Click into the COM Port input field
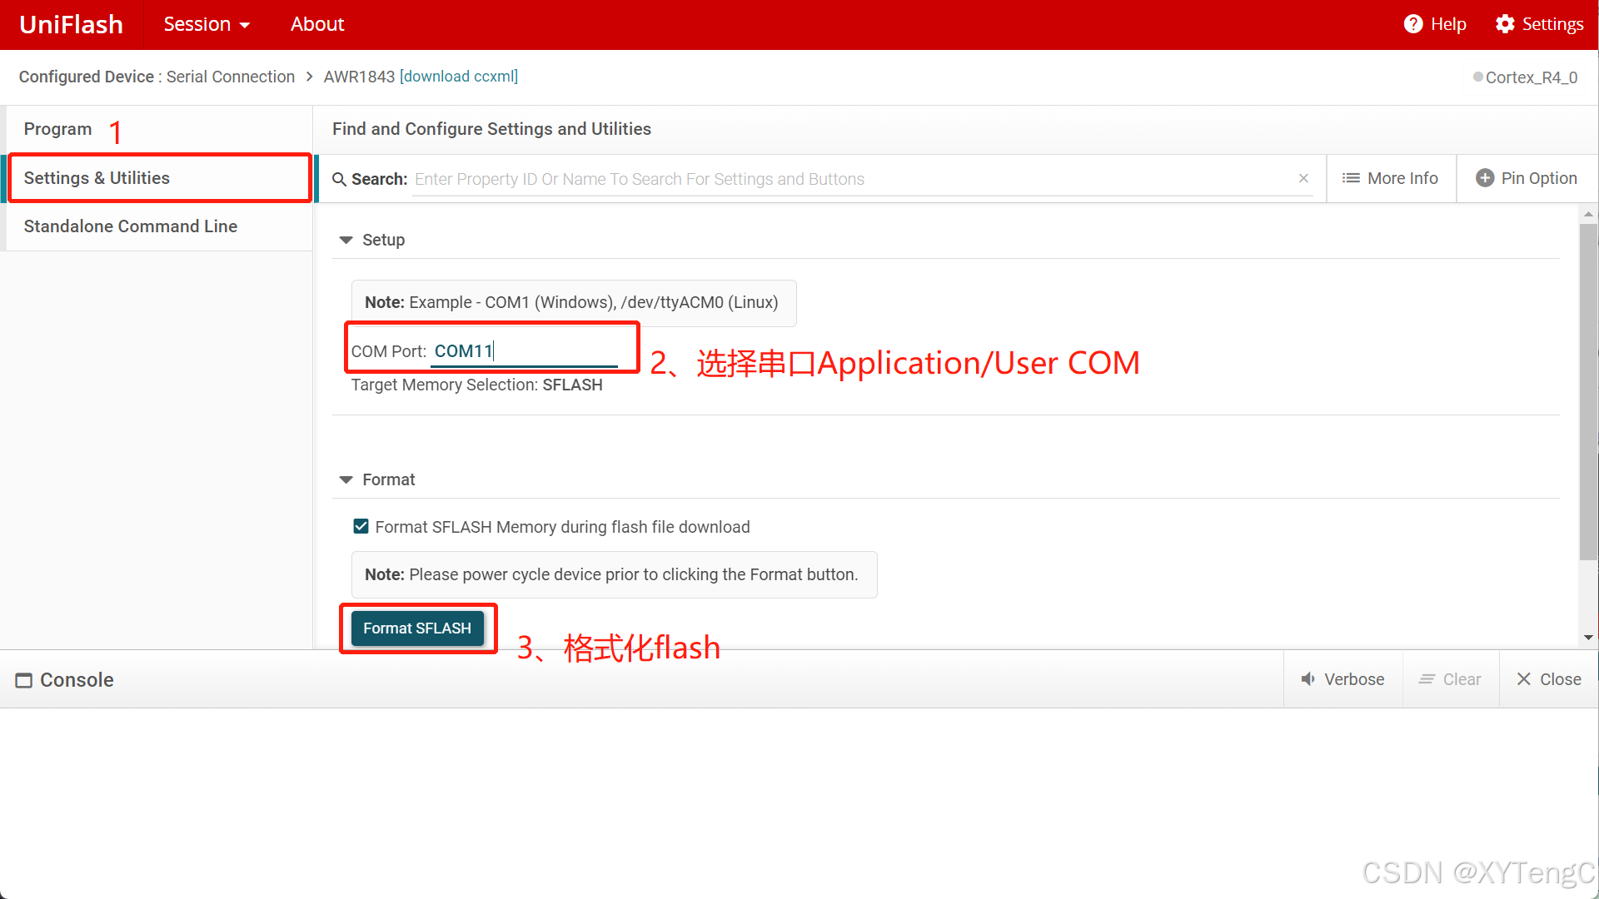 point(525,351)
